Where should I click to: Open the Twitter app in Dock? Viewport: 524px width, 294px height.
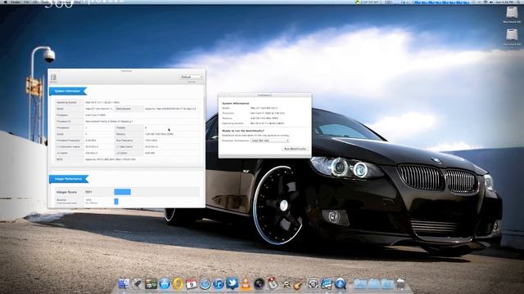pyautogui.click(x=232, y=283)
